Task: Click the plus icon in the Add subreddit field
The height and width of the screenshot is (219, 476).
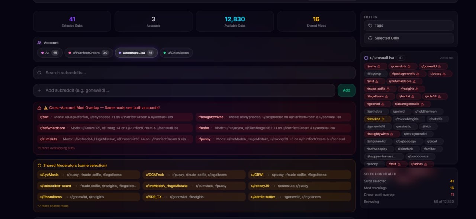Action: (39, 90)
